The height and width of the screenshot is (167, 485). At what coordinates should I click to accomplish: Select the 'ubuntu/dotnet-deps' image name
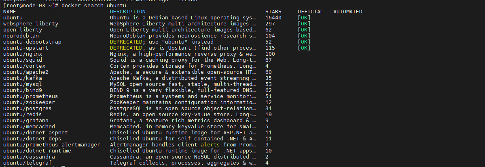[x=32, y=139]
